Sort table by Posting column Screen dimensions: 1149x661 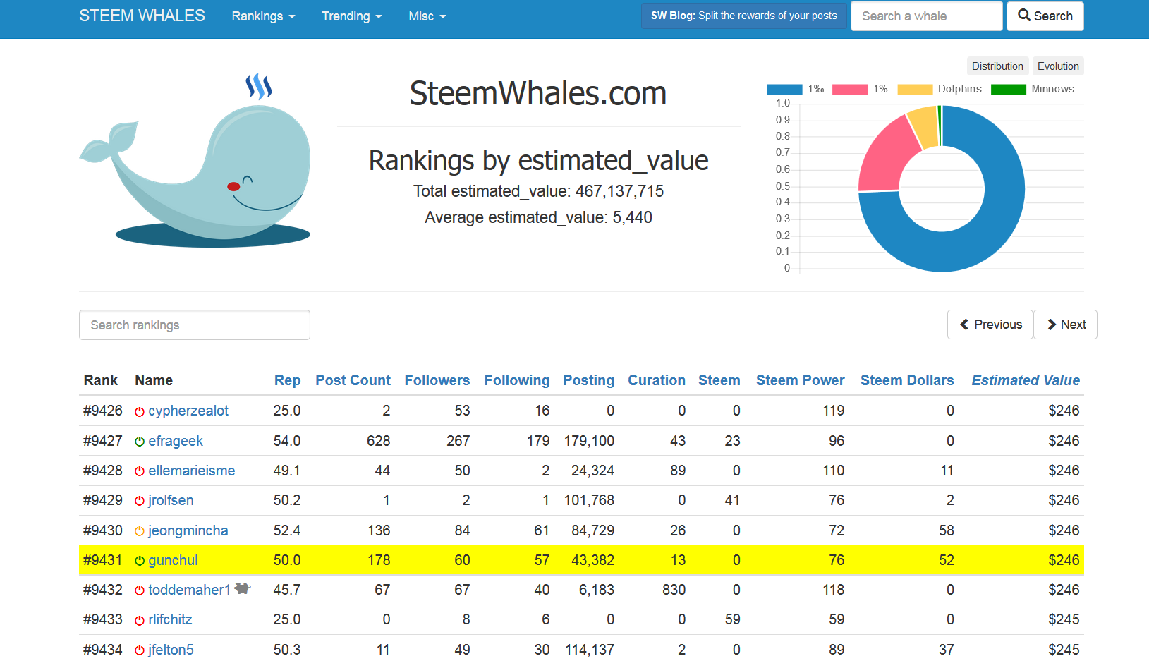tap(588, 380)
